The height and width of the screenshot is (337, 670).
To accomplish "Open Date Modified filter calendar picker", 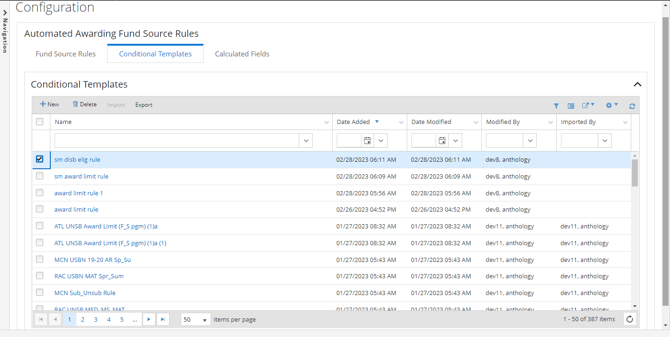I will coord(442,140).
